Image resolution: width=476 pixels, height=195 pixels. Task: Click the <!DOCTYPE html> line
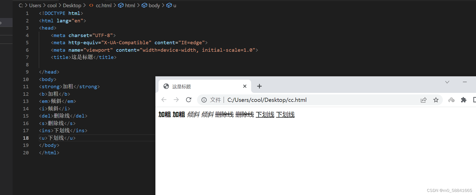[61, 13]
